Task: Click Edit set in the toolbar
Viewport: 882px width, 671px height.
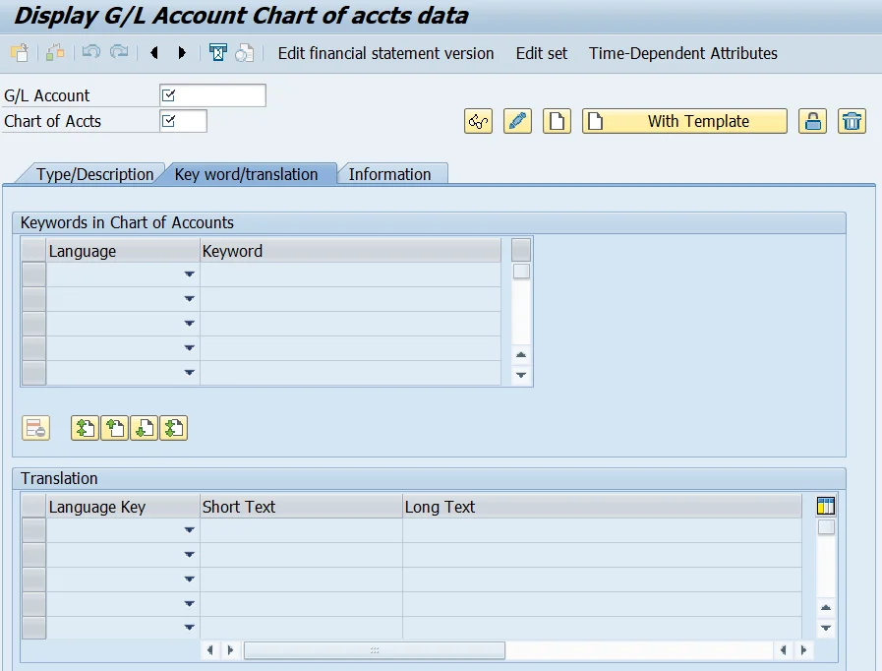Action: (x=542, y=53)
